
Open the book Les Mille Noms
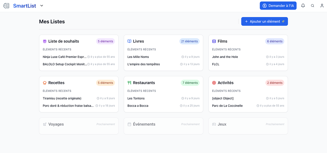point(138,57)
